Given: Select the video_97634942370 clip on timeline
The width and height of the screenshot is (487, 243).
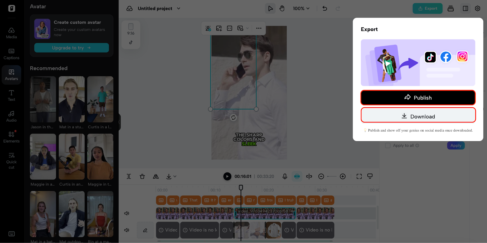Looking at the screenshot, I should pos(265,213).
